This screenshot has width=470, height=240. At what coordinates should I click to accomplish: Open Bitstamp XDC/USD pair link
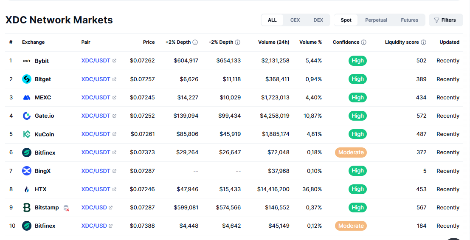click(x=94, y=208)
